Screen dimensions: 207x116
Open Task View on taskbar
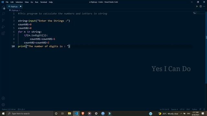62,113
